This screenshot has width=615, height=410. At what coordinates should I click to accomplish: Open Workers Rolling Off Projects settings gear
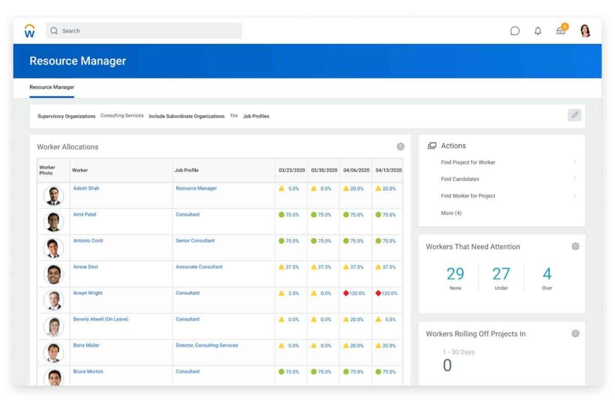point(575,333)
